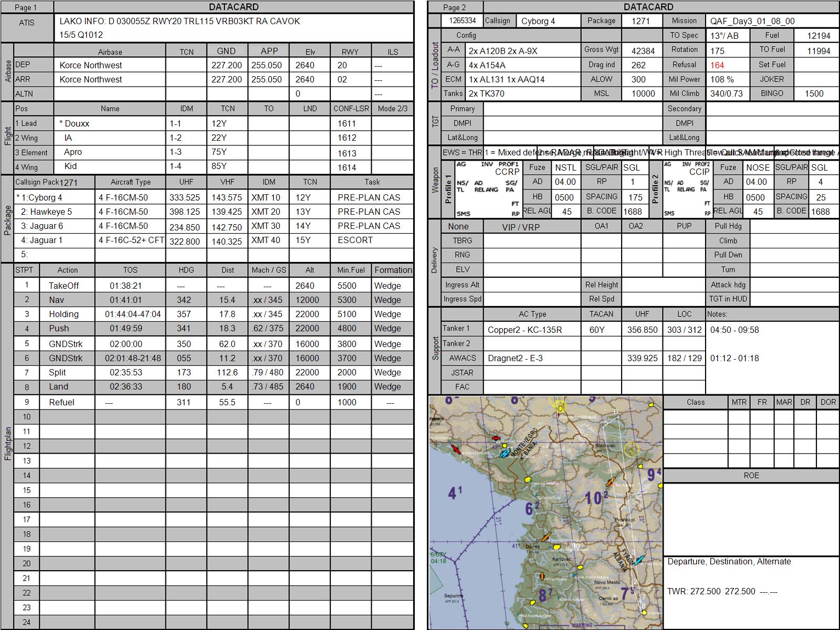Screen dimensions: 840x630
Task: Click Mil Power value 108 %
Action: 722,80
